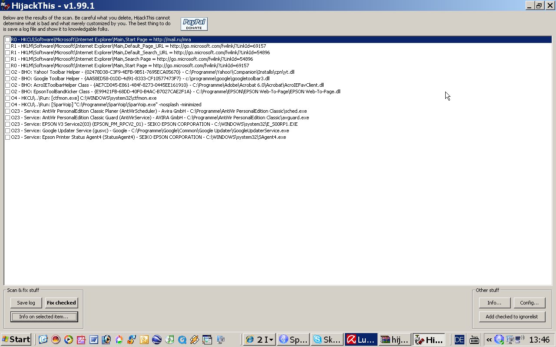
Task: Open Winamp from quick launch bar
Action: point(195,340)
